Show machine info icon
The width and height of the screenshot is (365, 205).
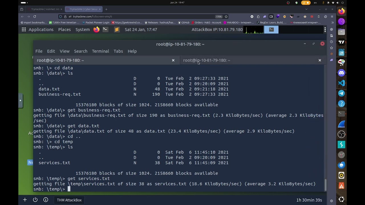pos(46,200)
